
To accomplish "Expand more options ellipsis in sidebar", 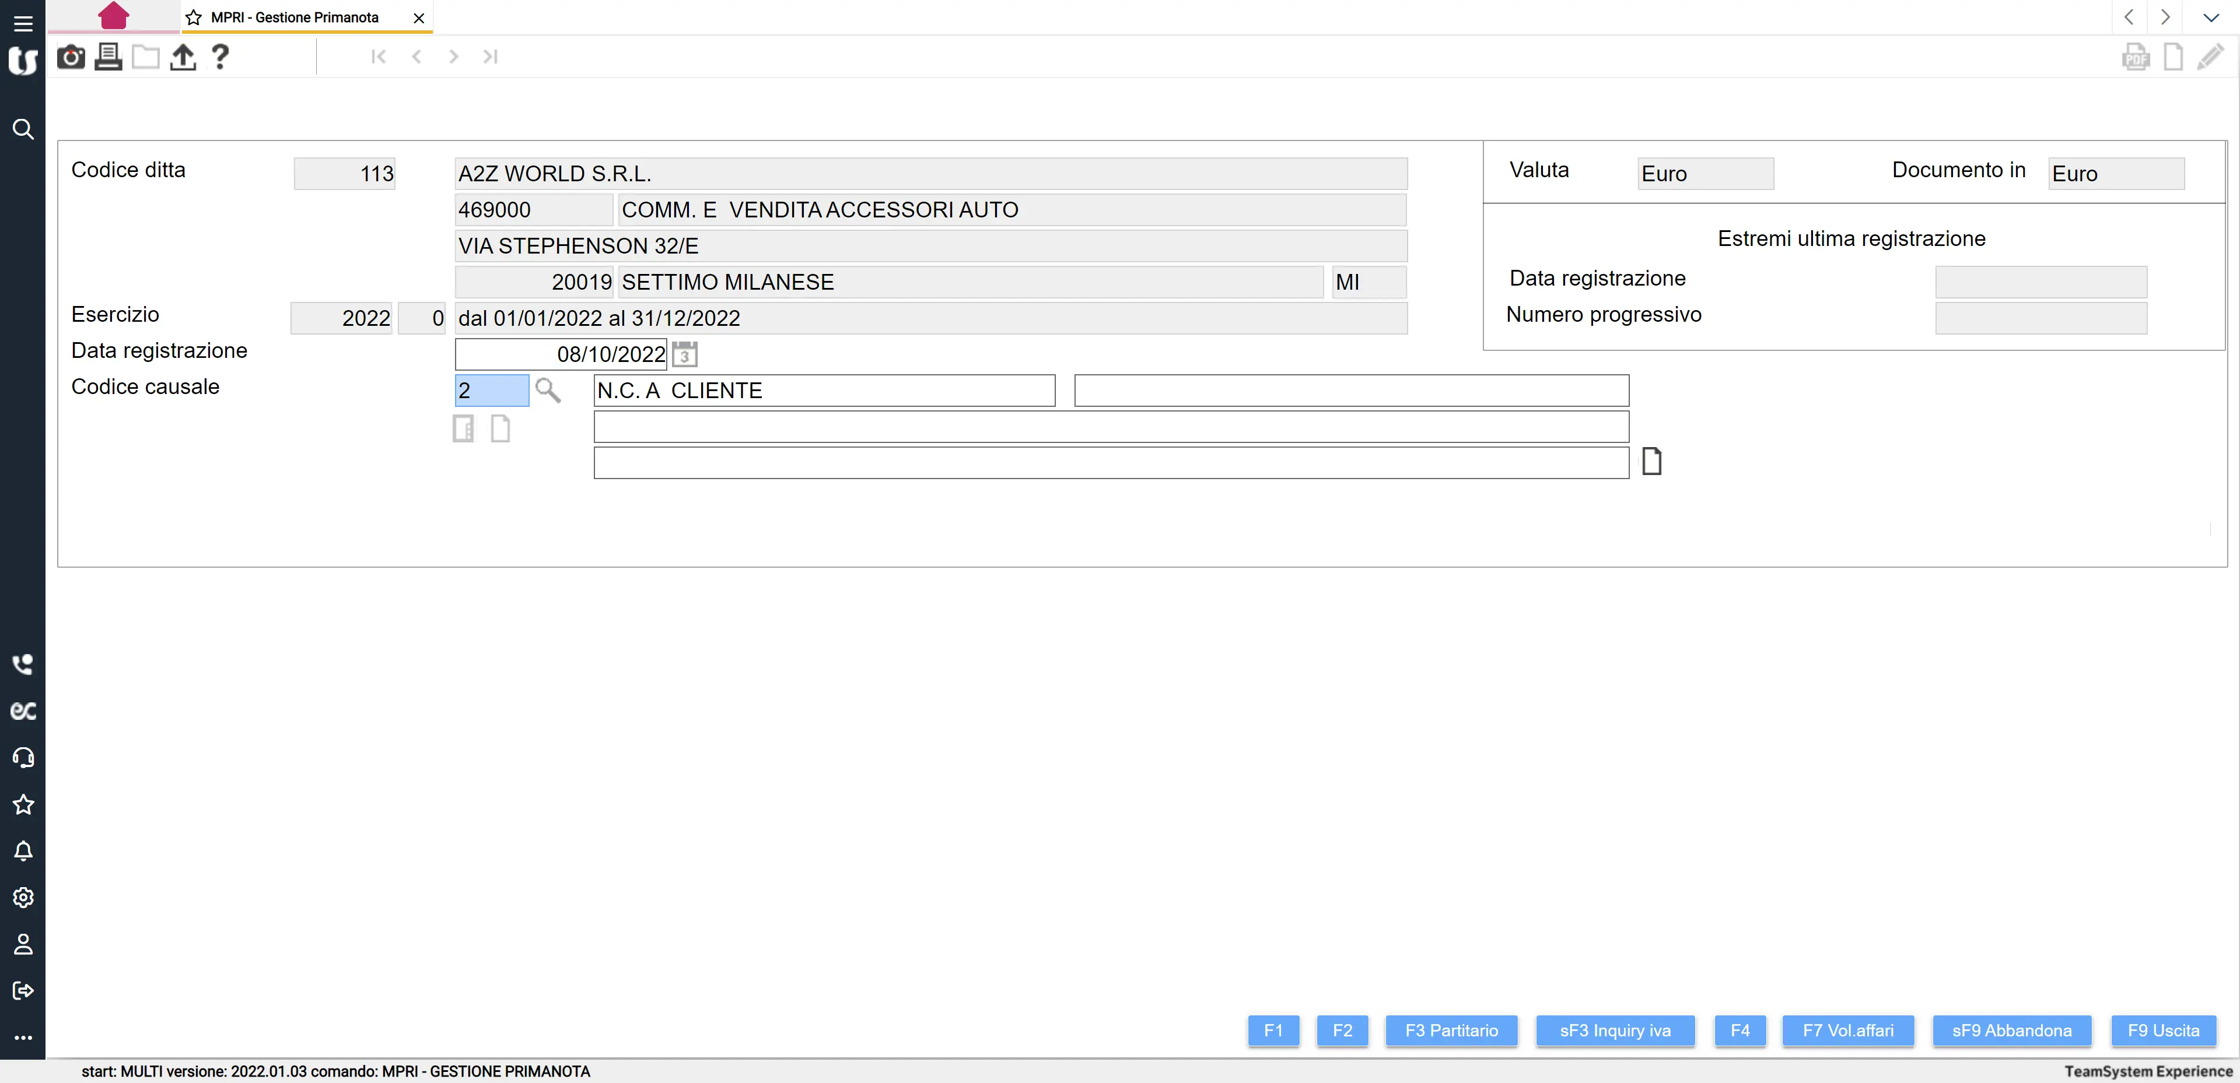I will pyautogui.click(x=23, y=1037).
